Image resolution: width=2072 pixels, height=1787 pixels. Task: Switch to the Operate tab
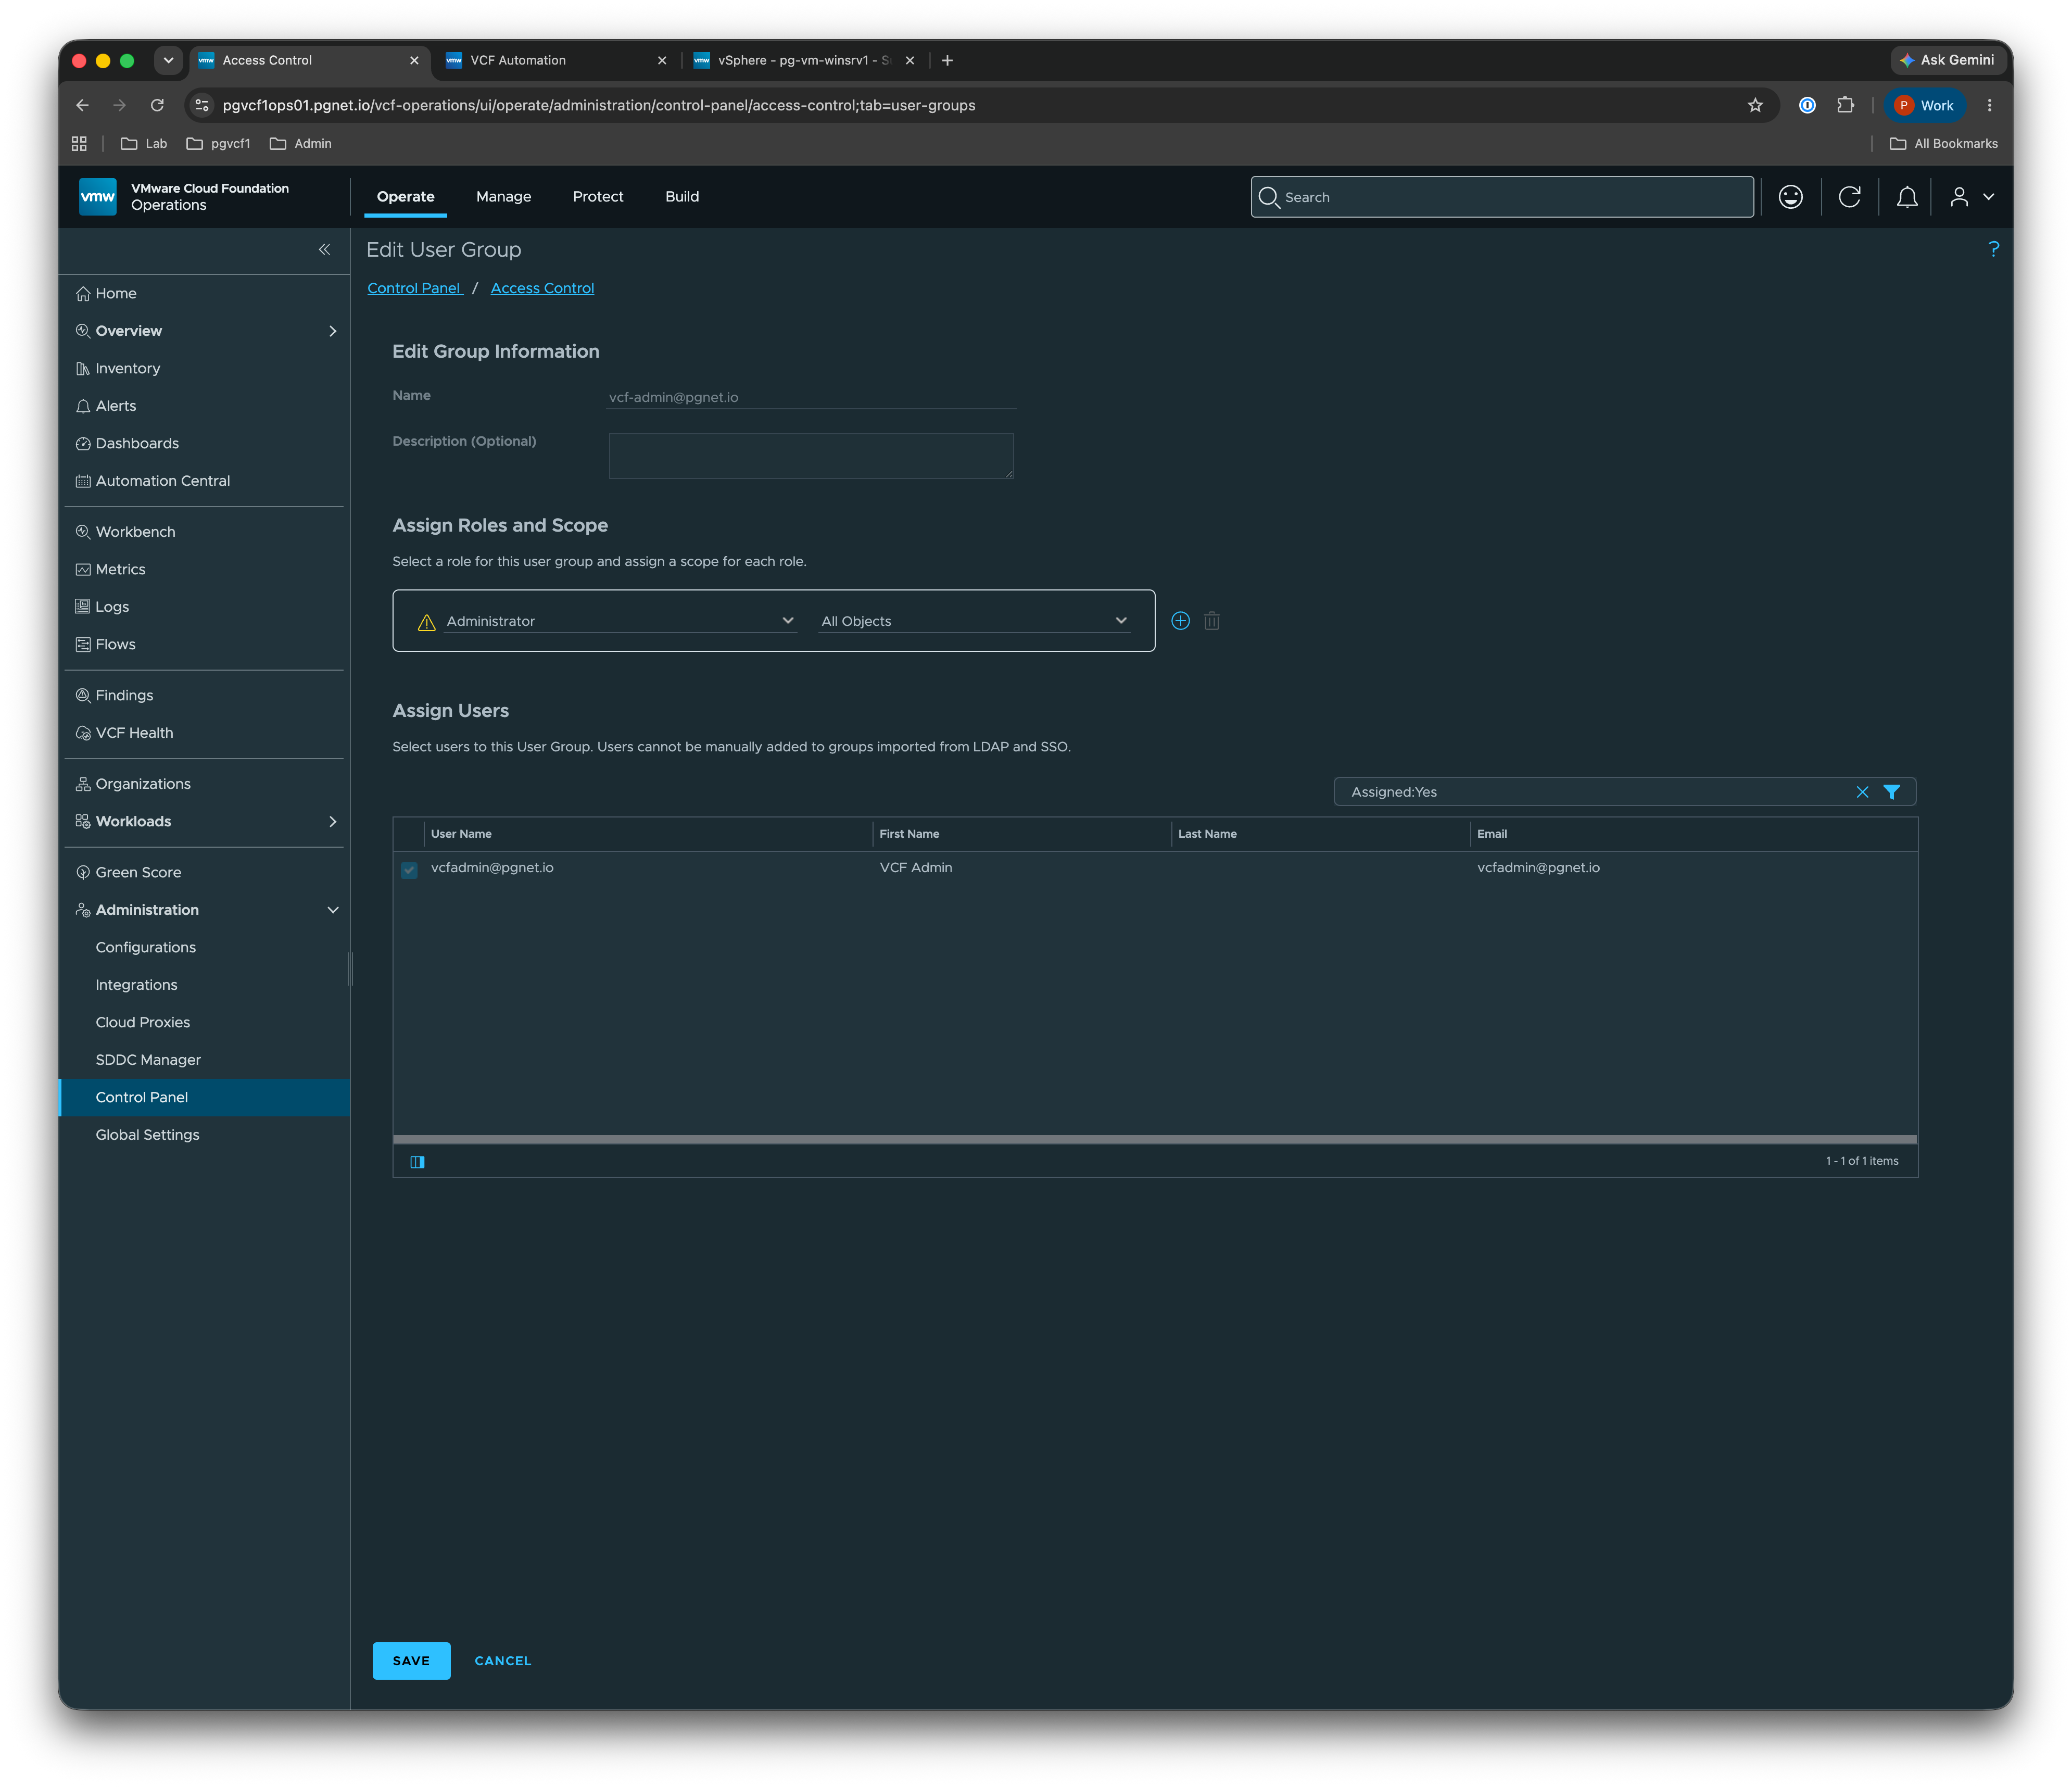[405, 197]
